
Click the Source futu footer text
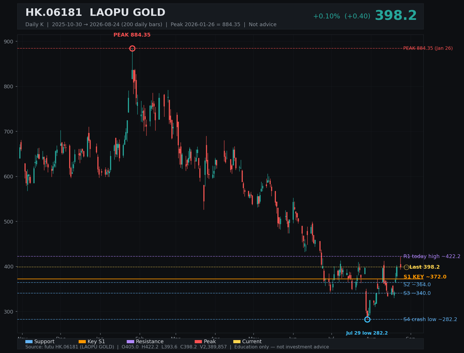[177, 347]
